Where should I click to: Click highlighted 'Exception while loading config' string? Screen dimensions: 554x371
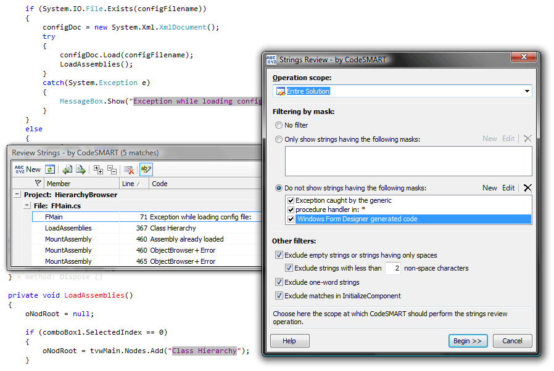pyautogui.click(x=197, y=101)
